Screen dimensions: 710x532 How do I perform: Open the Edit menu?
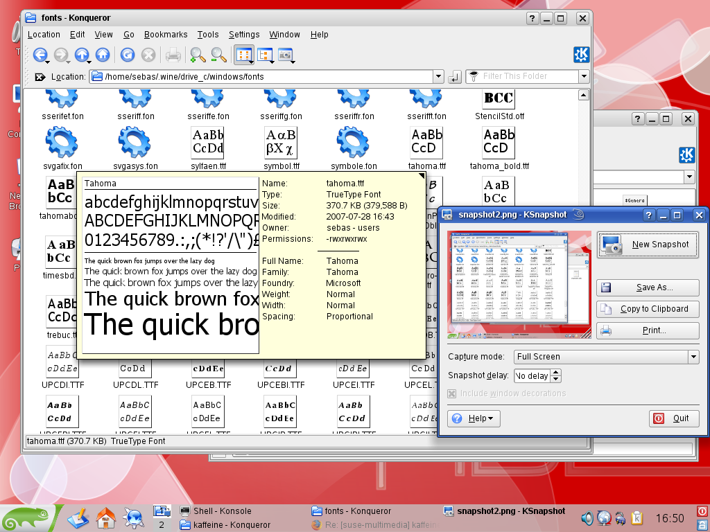[x=77, y=35]
